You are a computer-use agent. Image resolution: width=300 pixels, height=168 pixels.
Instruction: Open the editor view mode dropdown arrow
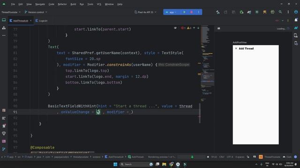[283, 21]
